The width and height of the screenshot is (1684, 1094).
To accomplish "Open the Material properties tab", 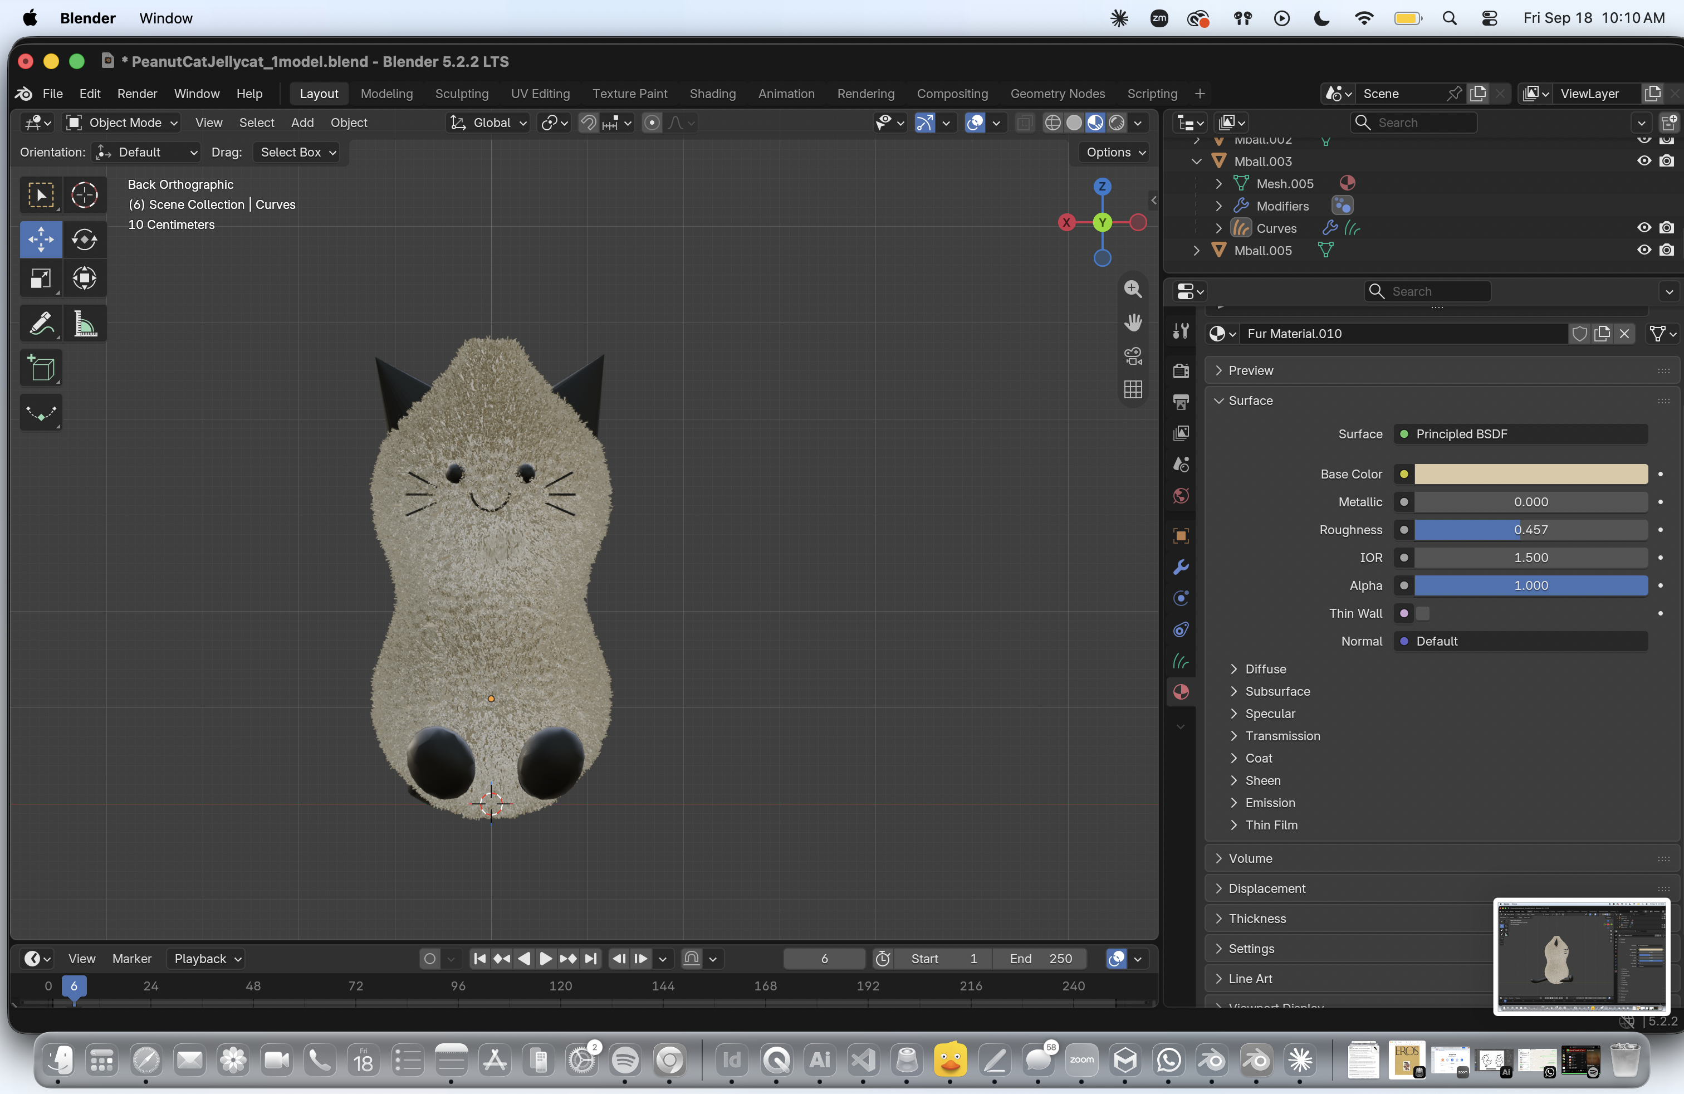I will [1181, 692].
